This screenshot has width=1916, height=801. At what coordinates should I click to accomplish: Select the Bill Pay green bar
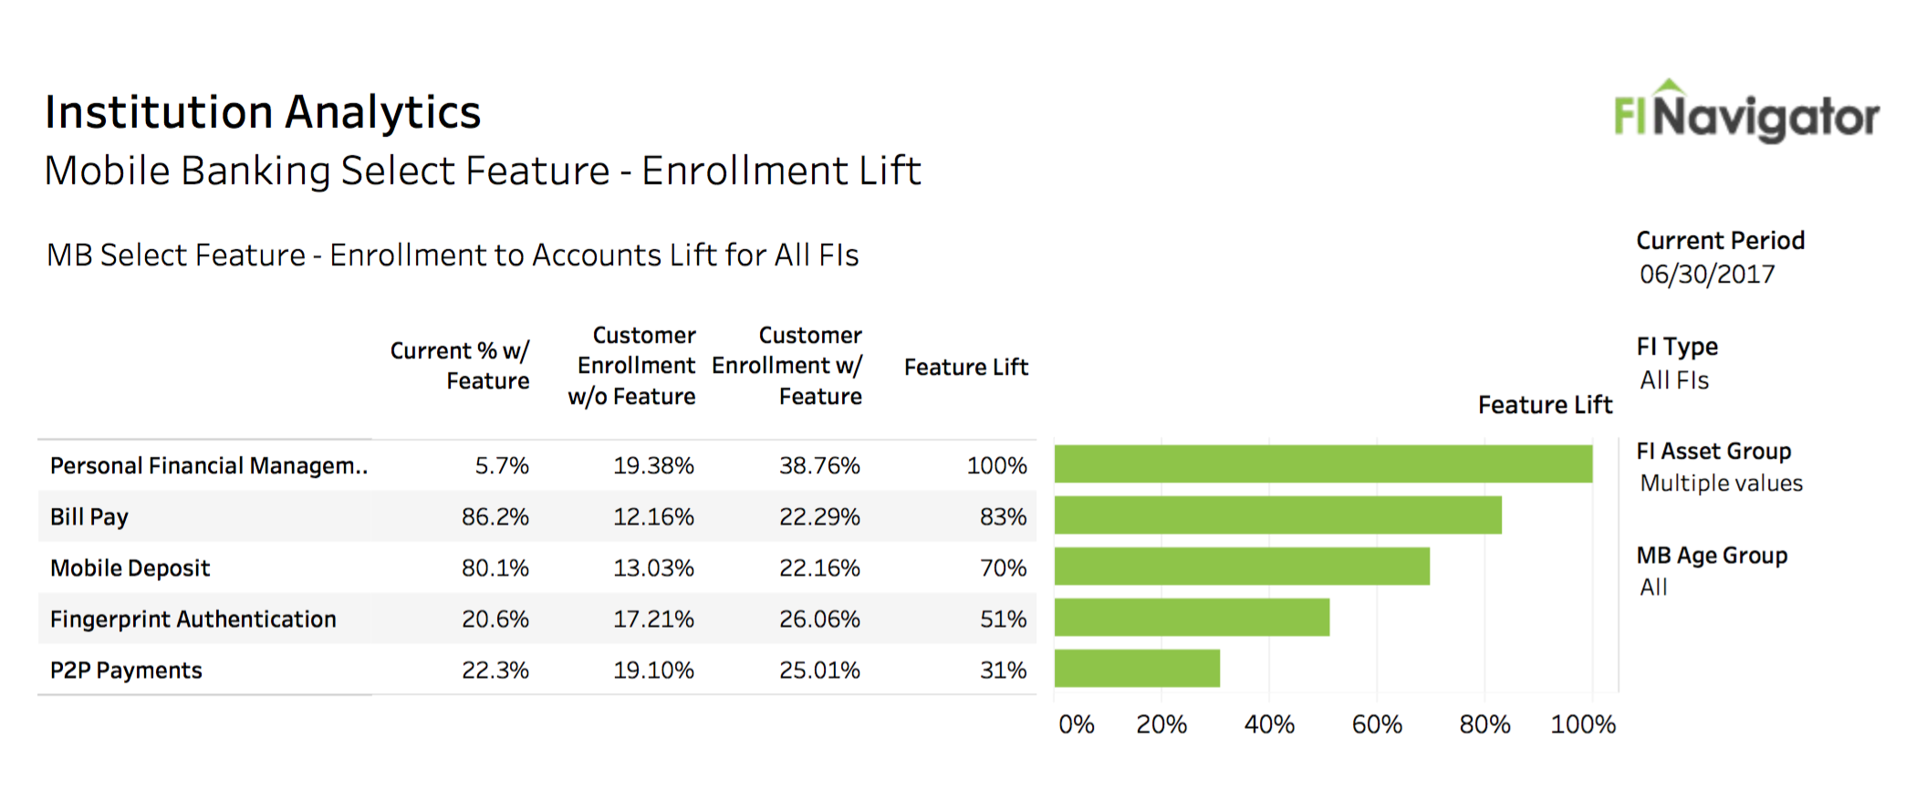click(x=1277, y=515)
